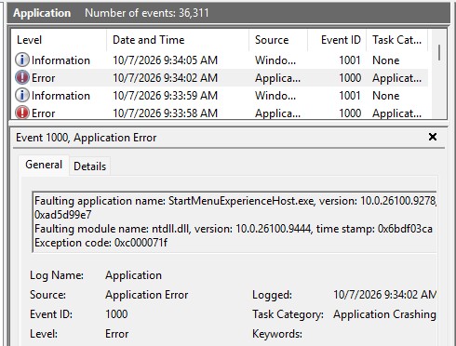This screenshot has width=456, height=346.
Task: Sort by the Source column header
Action: click(278, 40)
